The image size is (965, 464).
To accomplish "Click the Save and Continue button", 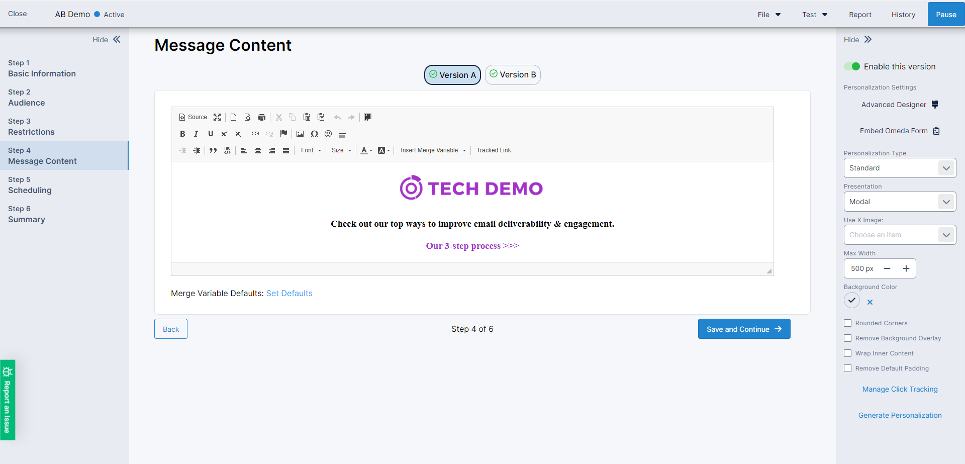I will pyautogui.click(x=744, y=329).
